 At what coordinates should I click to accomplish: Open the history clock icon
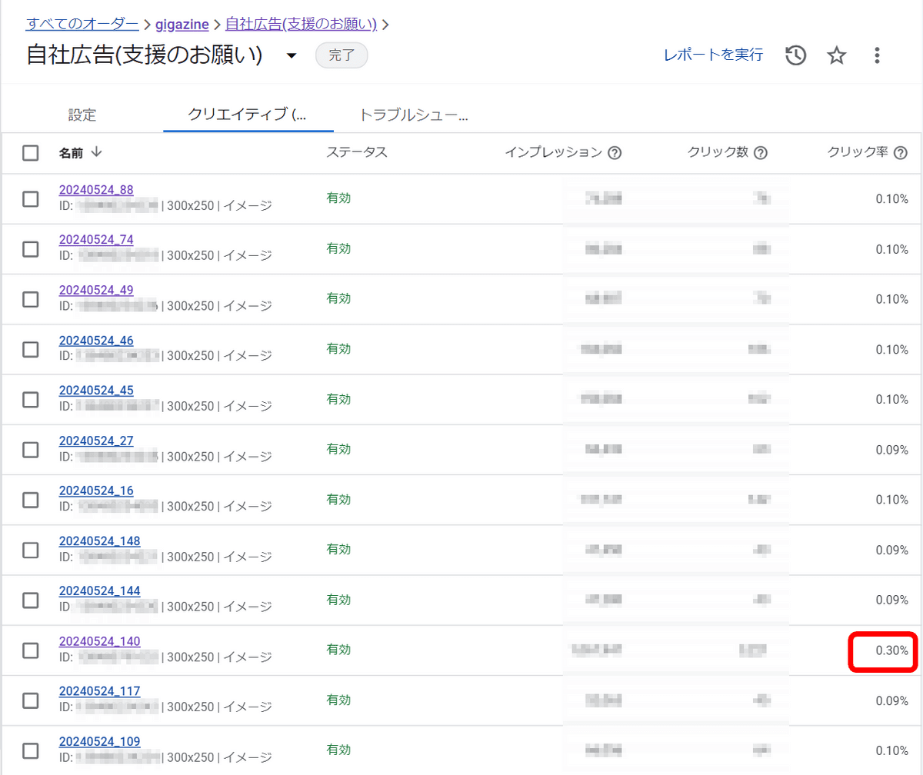(x=795, y=55)
